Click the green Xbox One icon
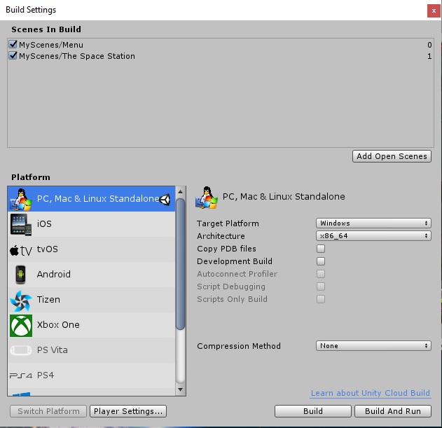The width and height of the screenshot is (442, 428). [21, 326]
